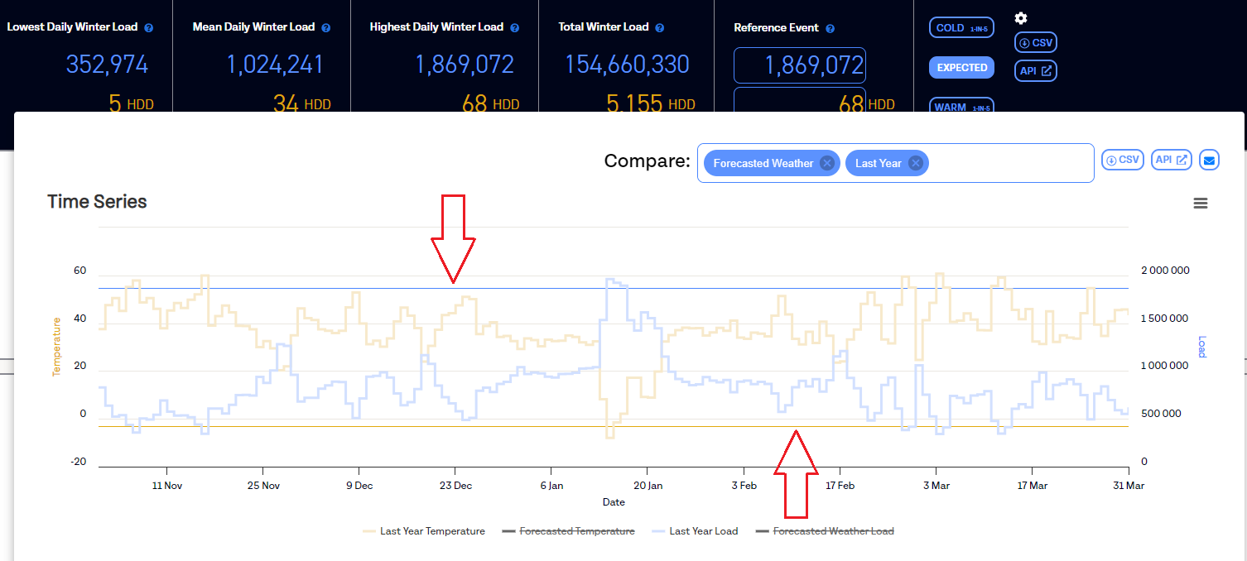Open the API link next to Compare box
1247x561 pixels.
(x=1172, y=160)
